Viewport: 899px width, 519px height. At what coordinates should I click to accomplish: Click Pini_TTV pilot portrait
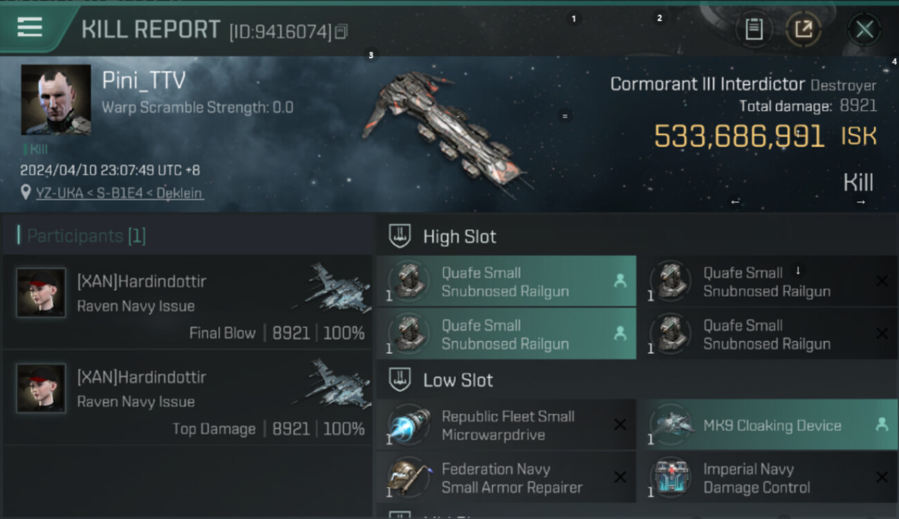point(56,100)
